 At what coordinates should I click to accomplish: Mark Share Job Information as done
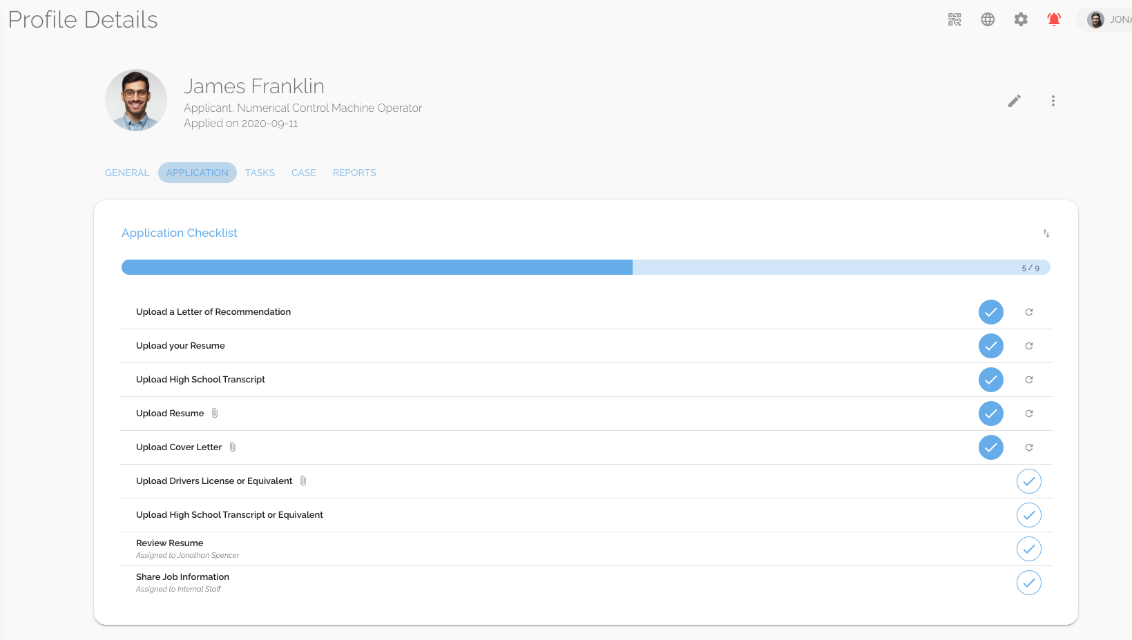[1028, 583]
